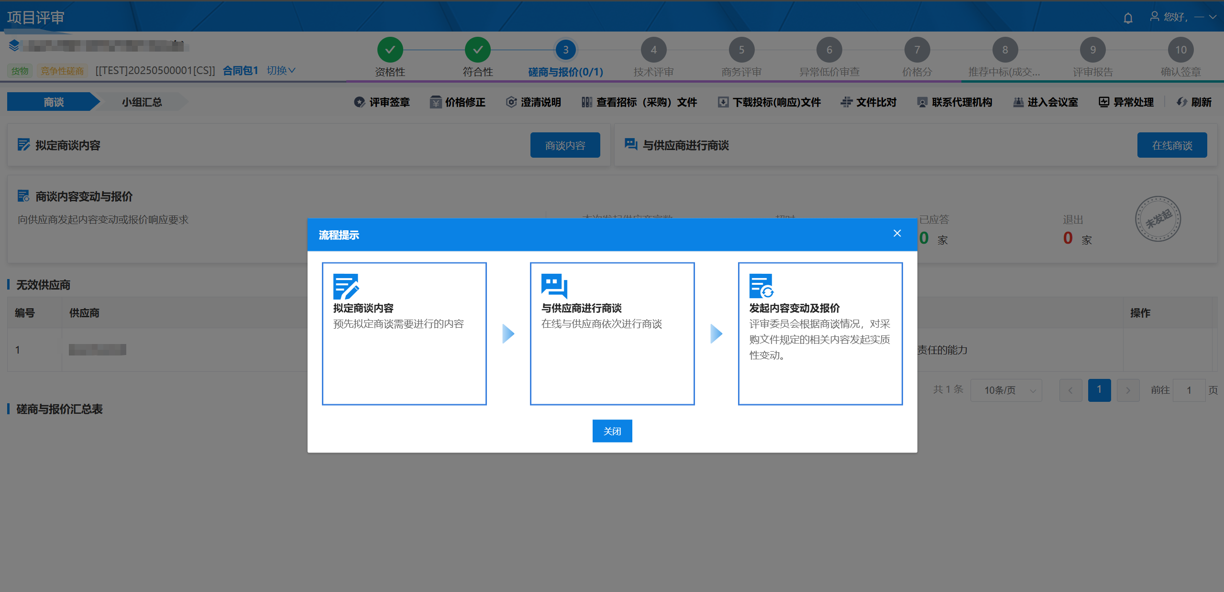Go to the completed 资格性 step circle
The width and height of the screenshot is (1224, 592).
(x=390, y=50)
